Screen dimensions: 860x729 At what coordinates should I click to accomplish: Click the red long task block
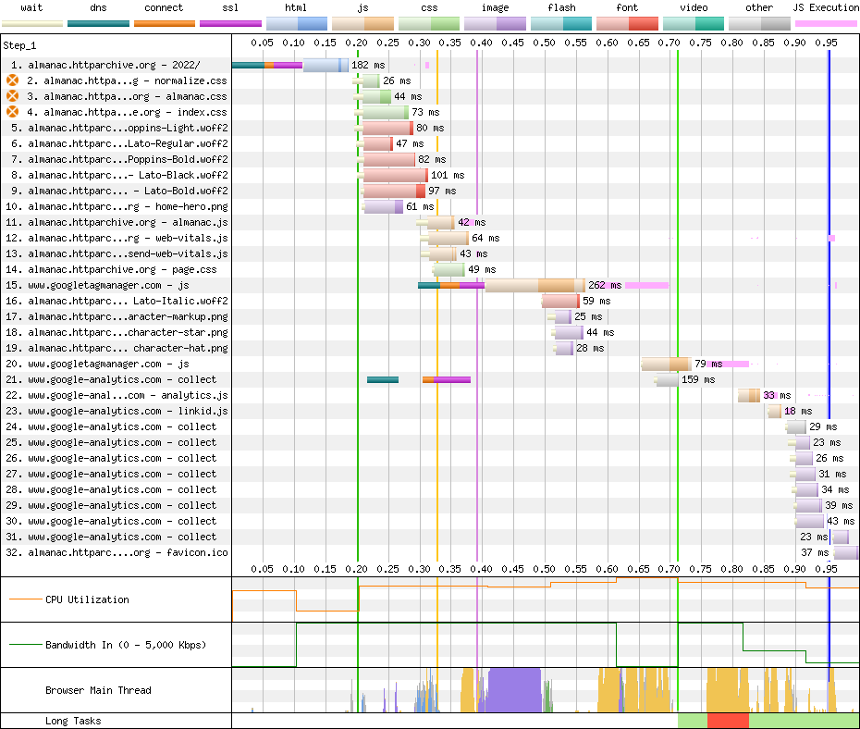pyautogui.click(x=728, y=721)
